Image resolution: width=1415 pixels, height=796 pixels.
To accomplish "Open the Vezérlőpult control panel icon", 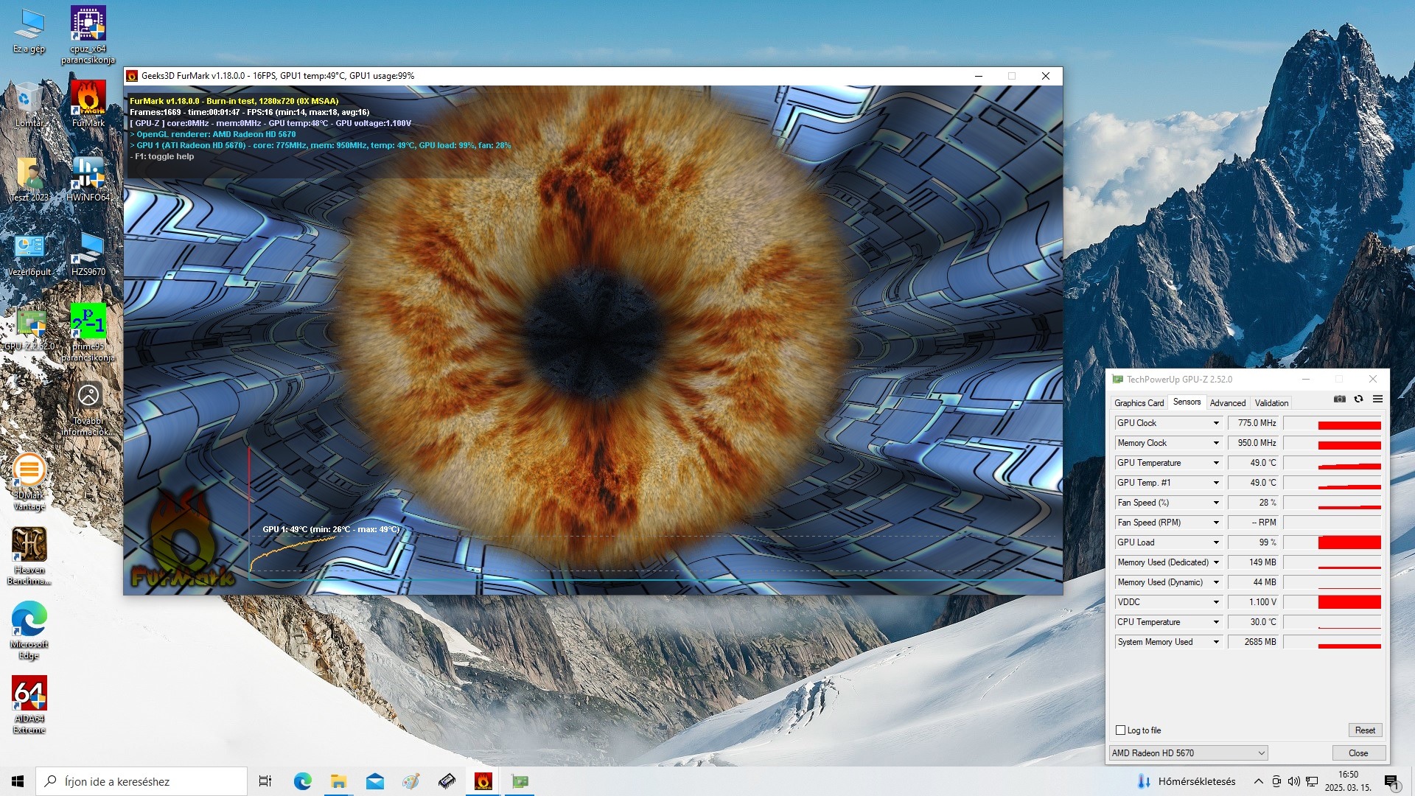I will pyautogui.click(x=29, y=254).
